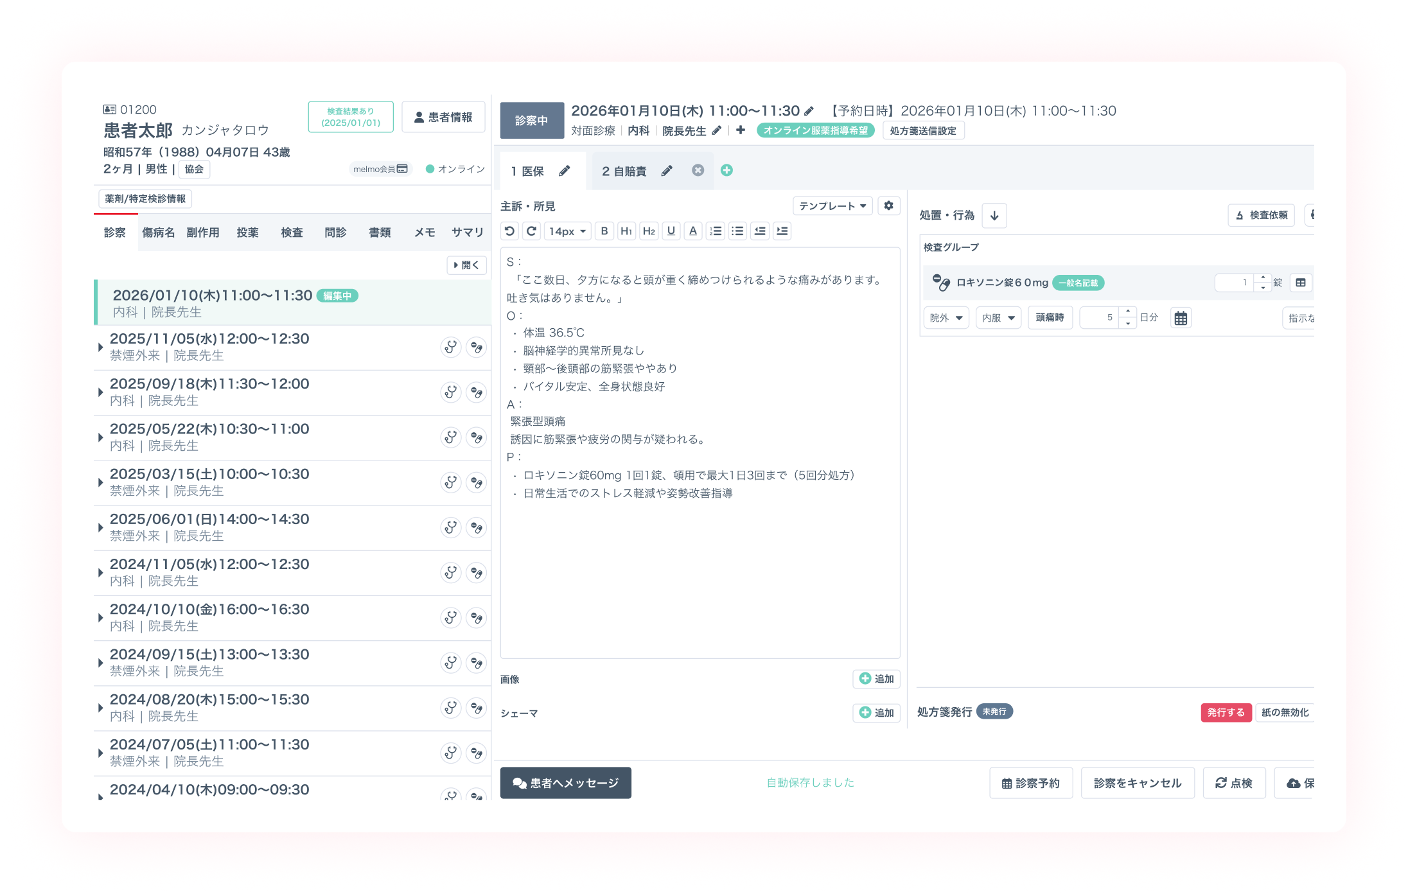1408x894 pixels.
Task: Switch to the 投薬 tab
Action: (x=247, y=232)
